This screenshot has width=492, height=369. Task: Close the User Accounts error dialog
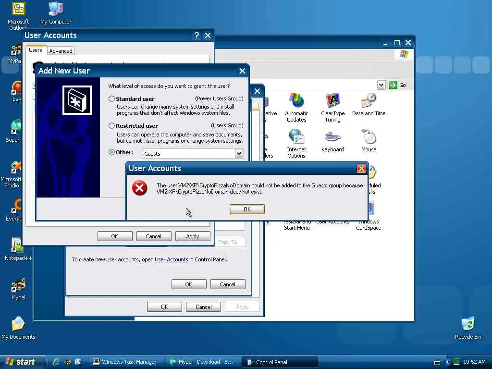[x=361, y=169]
